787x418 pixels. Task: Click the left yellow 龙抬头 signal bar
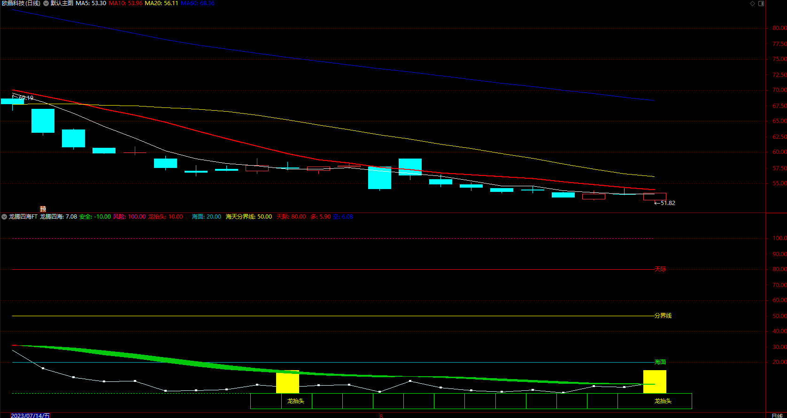(x=287, y=382)
